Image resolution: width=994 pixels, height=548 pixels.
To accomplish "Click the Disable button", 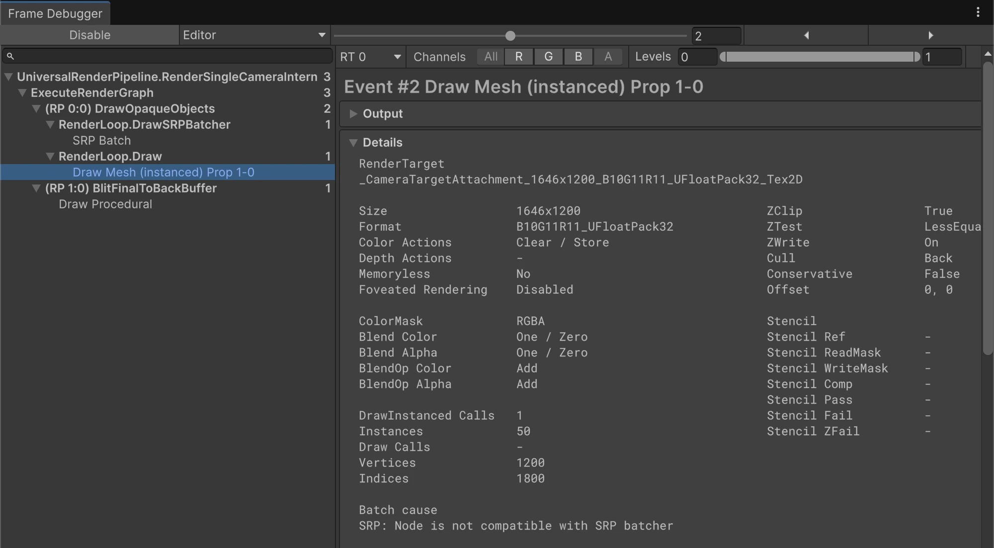I will click(89, 35).
